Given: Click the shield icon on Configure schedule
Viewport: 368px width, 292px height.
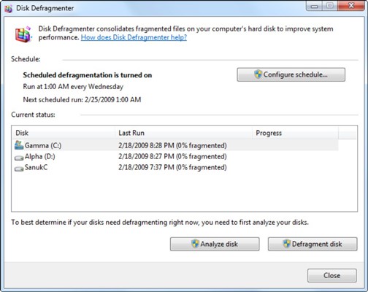Looking at the screenshot, I should pos(258,74).
